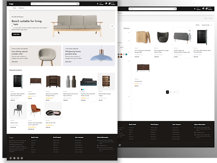Select black color option on Coventry Fabric Sofa
Screen dimensions: 217x163
click(82, 90)
